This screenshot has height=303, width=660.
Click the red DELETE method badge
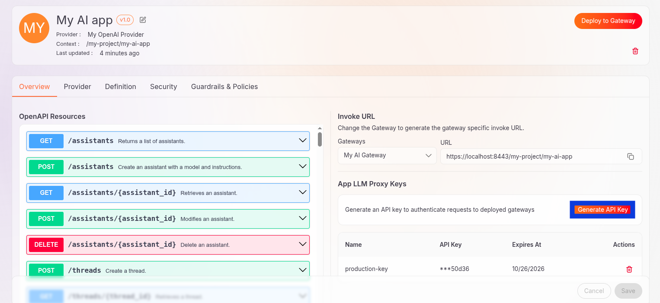click(46, 245)
